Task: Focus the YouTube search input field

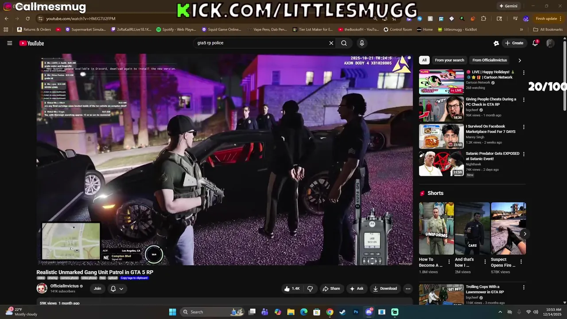Action: [261, 43]
